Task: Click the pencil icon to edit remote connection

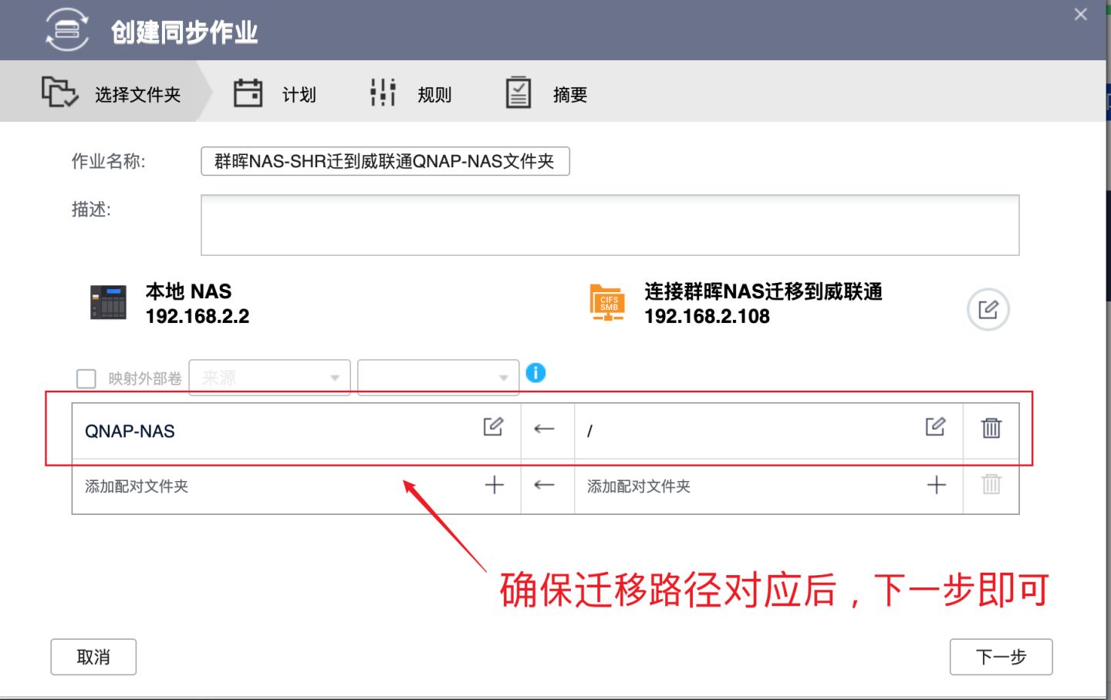Action: pos(988,308)
